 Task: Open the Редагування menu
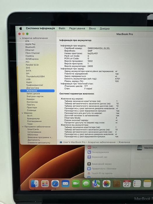(x=77, y=28)
